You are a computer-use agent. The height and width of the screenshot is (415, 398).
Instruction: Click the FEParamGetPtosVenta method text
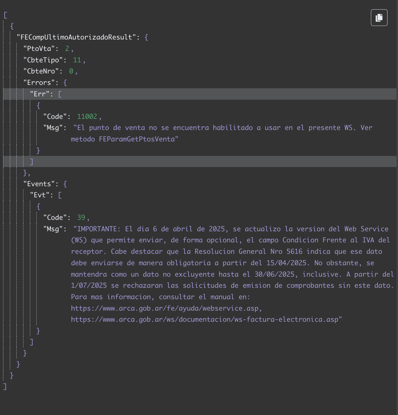coord(137,139)
